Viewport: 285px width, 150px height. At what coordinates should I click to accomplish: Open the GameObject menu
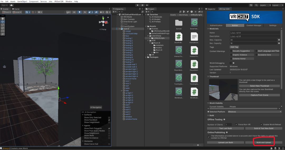(x=22, y=2)
